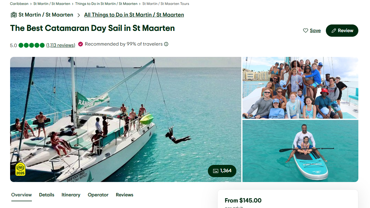Select the Operator tab
This screenshot has width=370, height=208.
pyautogui.click(x=98, y=195)
